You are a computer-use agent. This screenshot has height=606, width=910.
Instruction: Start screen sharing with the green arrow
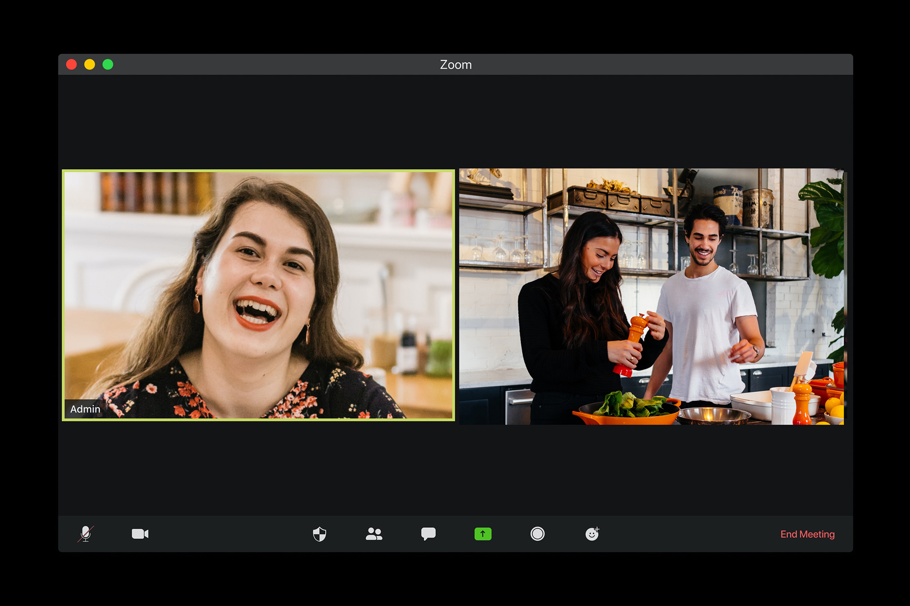click(483, 534)
